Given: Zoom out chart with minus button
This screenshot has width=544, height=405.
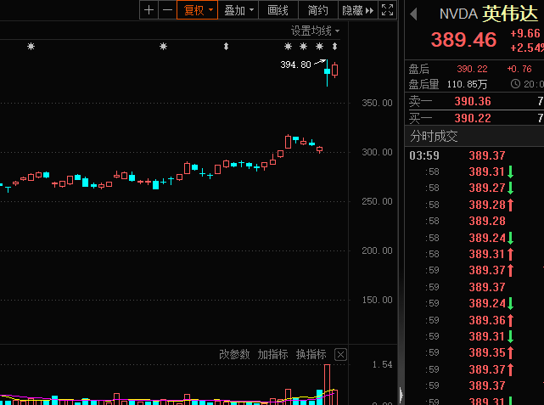Looking at the screenshot, I should tap(167, 10).
